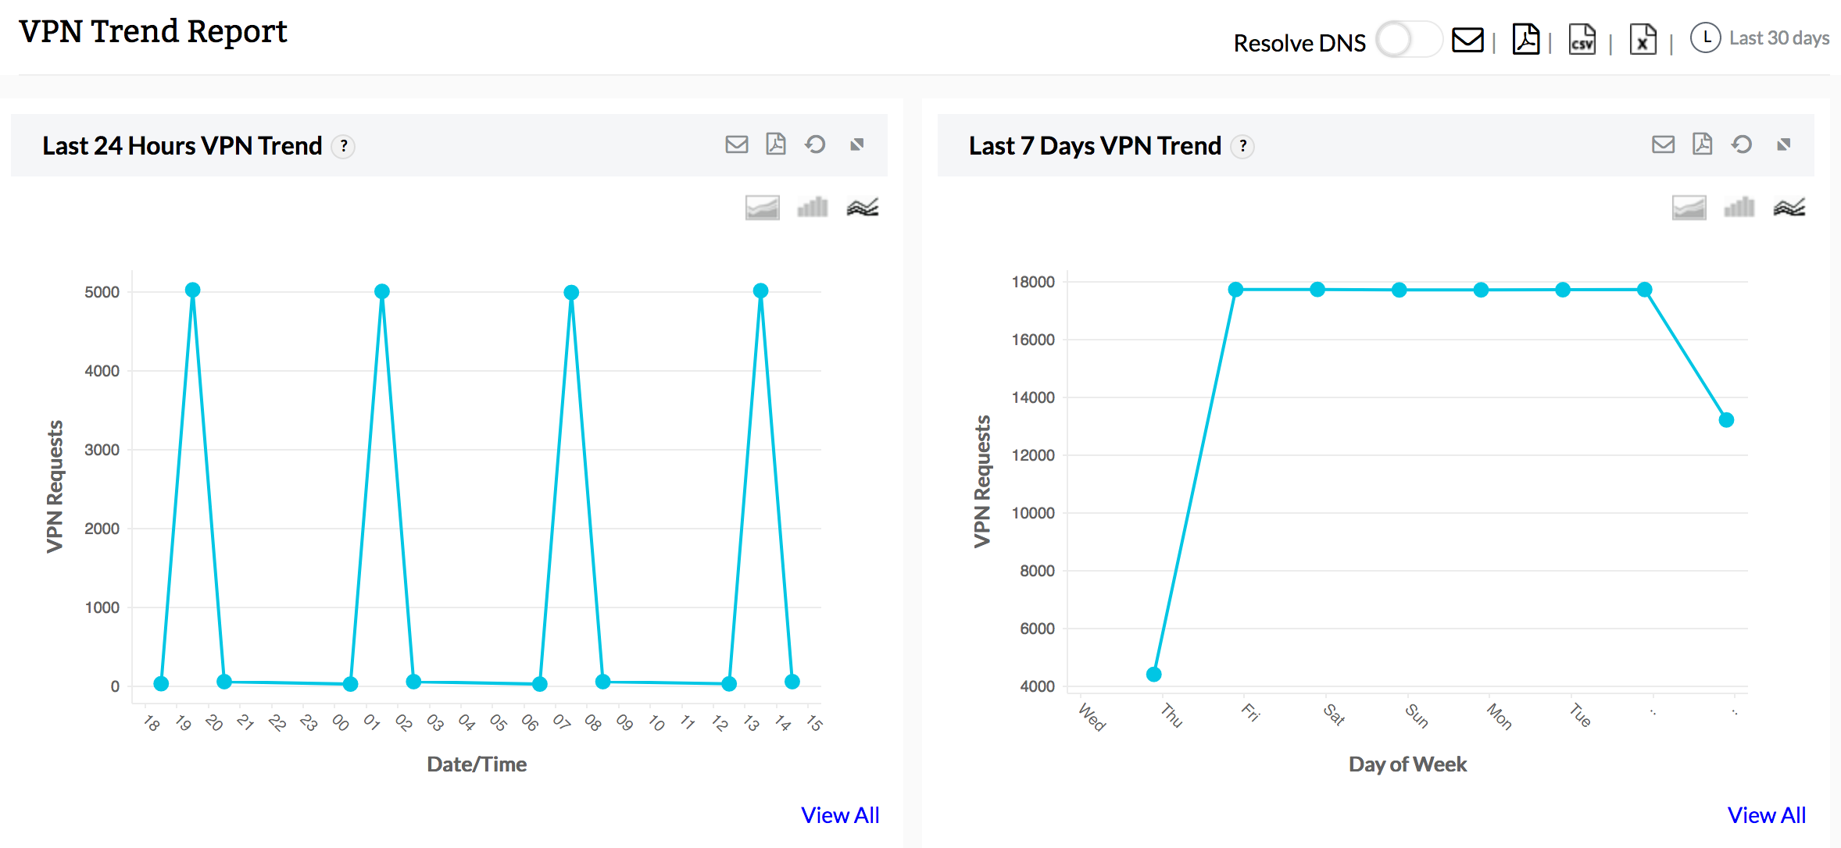Email the Last 24 Hours VPN Trend widget

pos(736,144)
